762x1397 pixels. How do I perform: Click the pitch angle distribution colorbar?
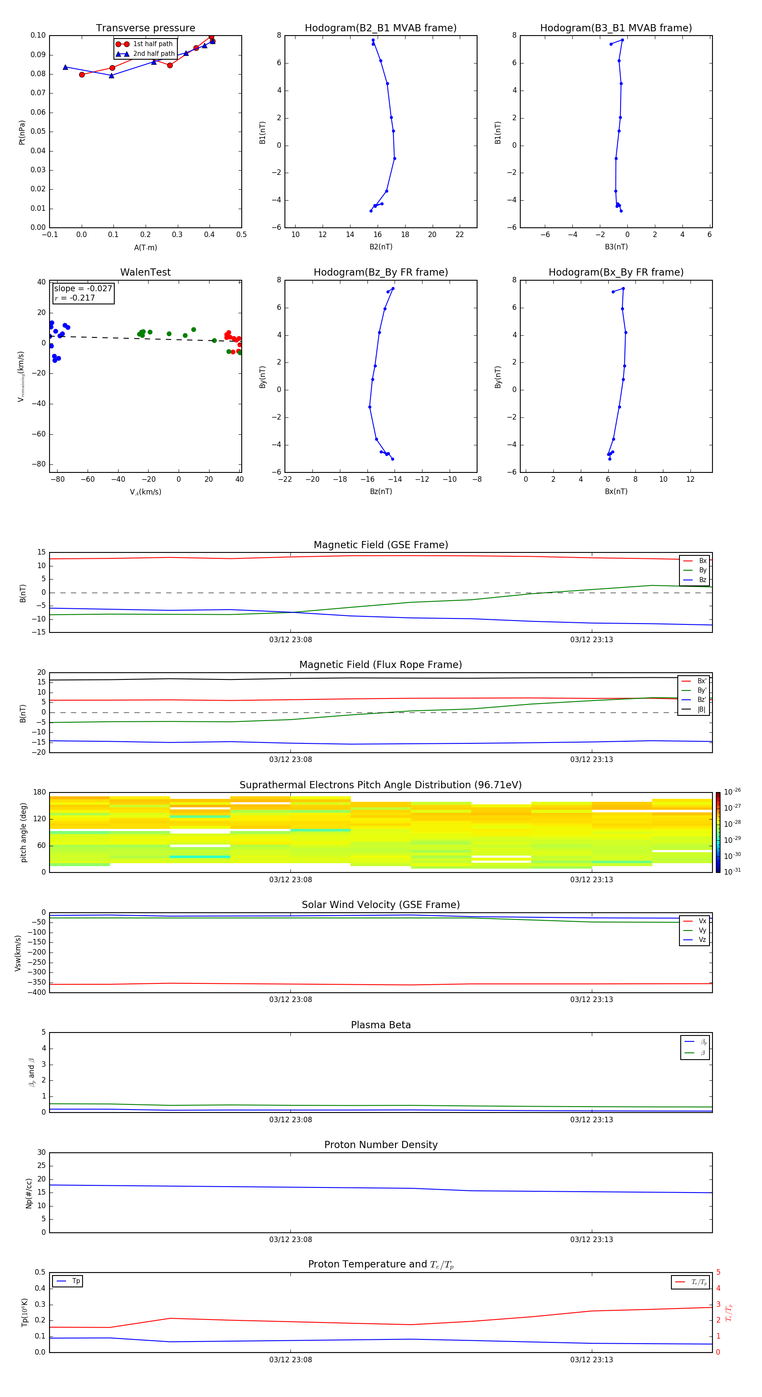point(718,832)
